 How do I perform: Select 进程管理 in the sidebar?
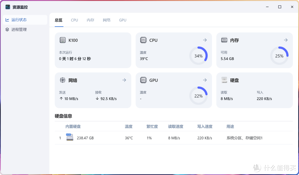[x=19, y=29]
